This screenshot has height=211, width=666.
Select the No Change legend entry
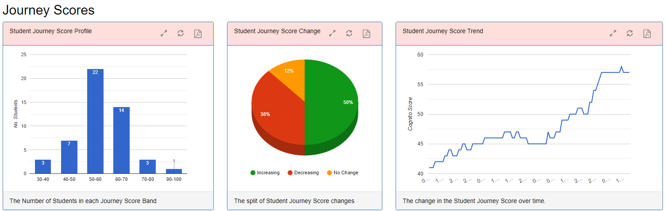(346, 173)
